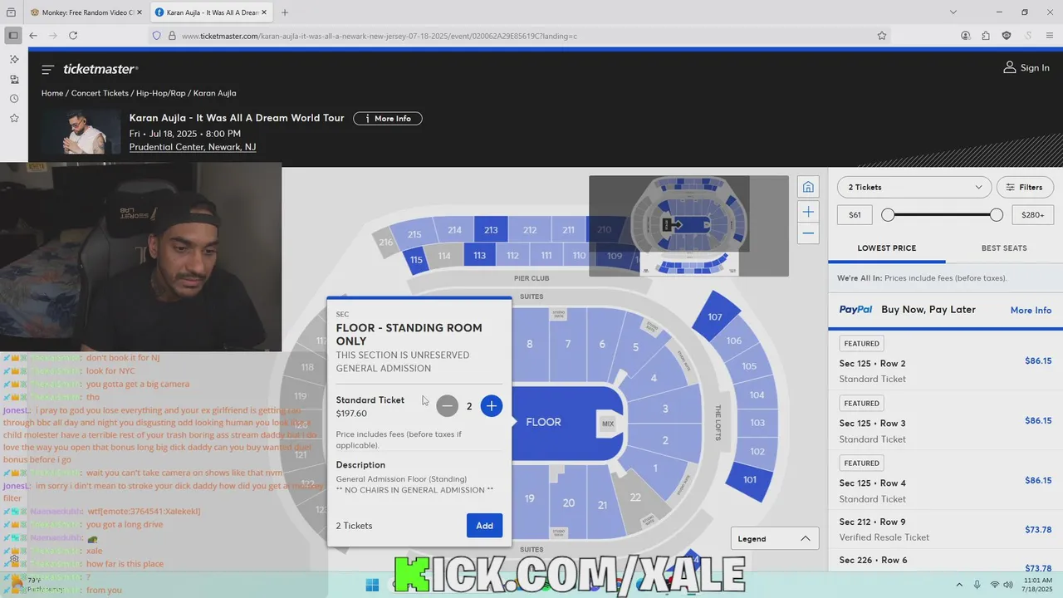This screenshot has height=598, width=1063.
Task: Select Sec 125 Row 2 ticket listing
Action: click(945, 360)
